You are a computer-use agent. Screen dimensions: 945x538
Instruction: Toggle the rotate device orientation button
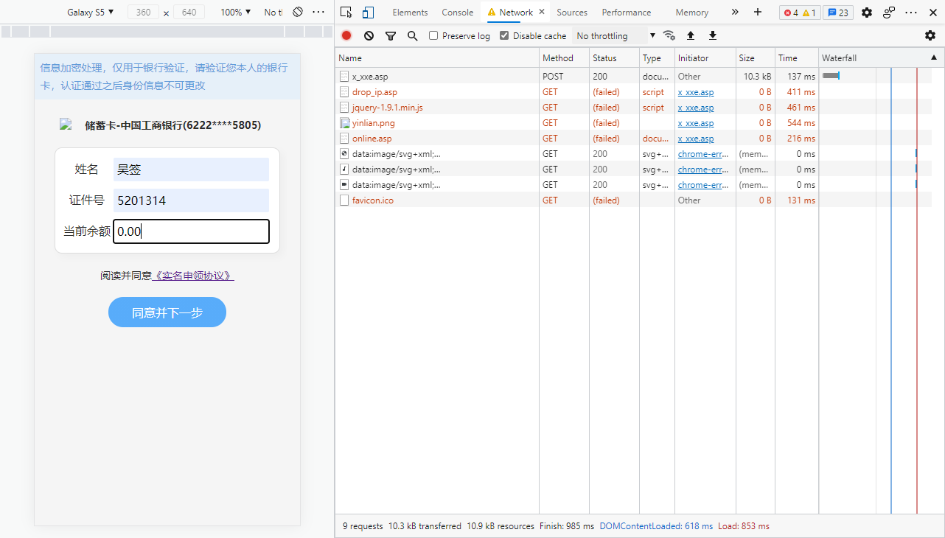click(x=298, y=12)
